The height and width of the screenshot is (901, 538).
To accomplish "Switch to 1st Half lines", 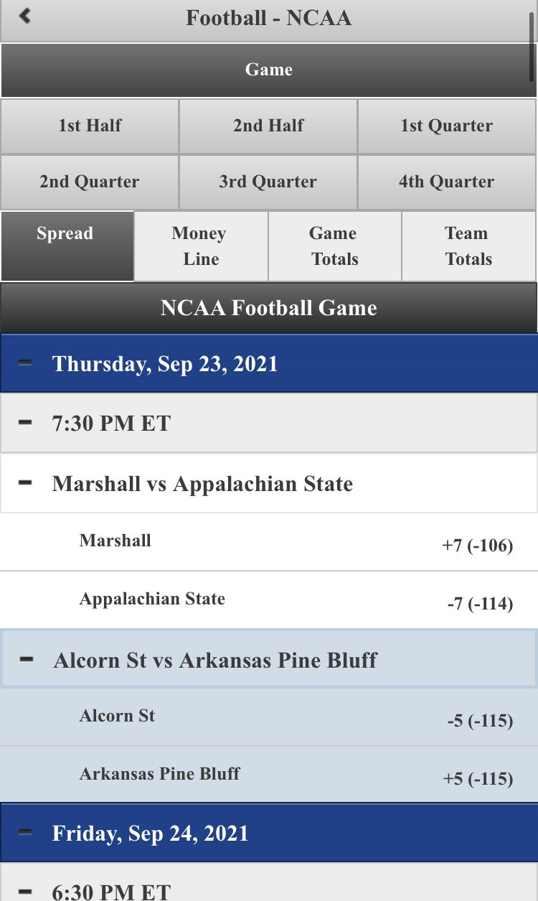I will pos(90,126).
